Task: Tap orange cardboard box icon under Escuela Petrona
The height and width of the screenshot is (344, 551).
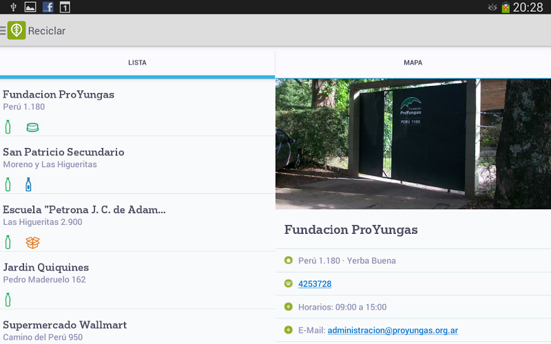Action: coord(32,242)
